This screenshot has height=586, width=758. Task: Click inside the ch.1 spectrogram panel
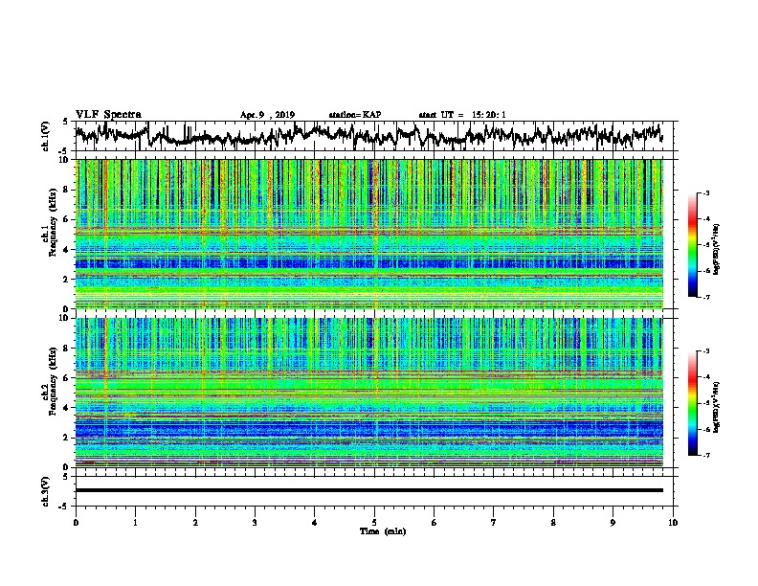pyautogui.click(x=369, y=234)
